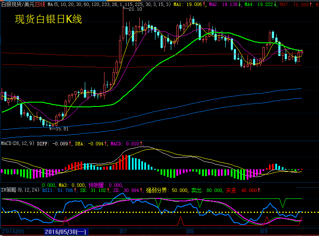Viewport: 319px width, 236px height.
Task: Click the ZW策略(9,12,24) indicator label
Action: coord(20,189)
